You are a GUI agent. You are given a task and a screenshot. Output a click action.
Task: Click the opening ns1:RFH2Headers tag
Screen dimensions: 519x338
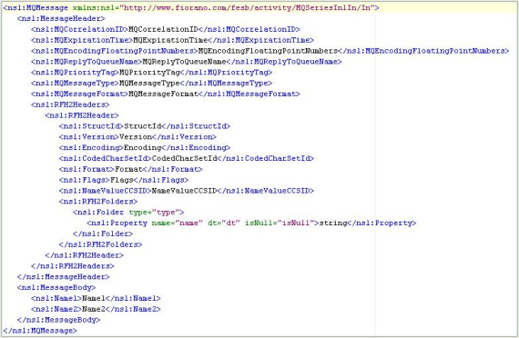70,104
